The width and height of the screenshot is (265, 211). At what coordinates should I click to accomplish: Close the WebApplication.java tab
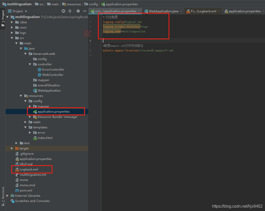coord(181,11)
